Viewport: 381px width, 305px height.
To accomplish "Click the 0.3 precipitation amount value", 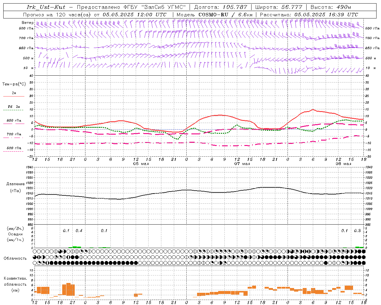I will (x=357, y=231).
